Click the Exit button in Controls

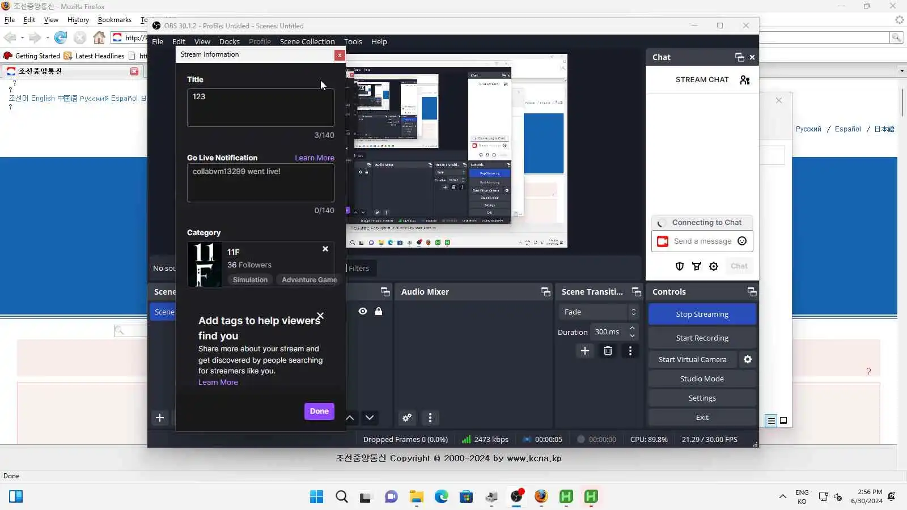pyautogui.click(x=702, y=418)
